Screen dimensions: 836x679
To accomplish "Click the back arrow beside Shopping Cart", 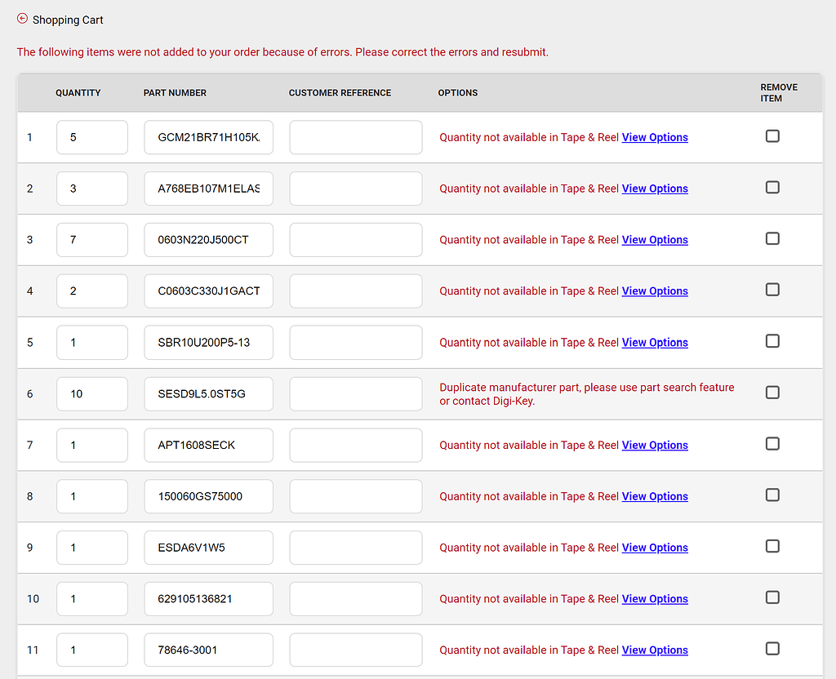I will click(21, 19).
